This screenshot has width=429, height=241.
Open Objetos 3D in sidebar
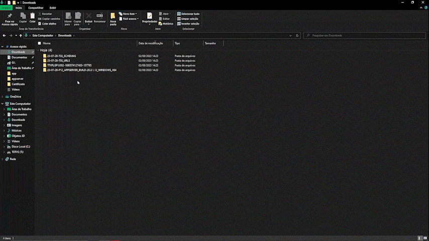tap(18, 136)
